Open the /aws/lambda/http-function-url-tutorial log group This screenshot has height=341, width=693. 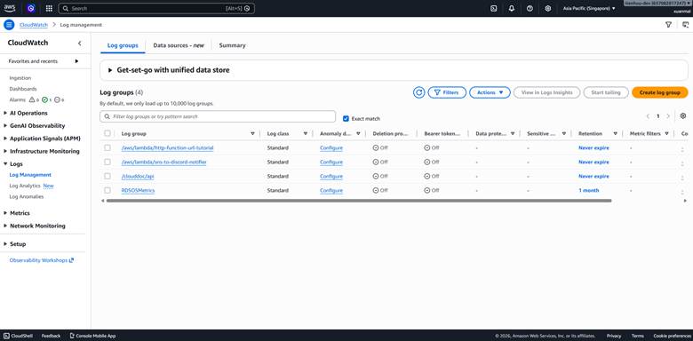coord(168,147)
